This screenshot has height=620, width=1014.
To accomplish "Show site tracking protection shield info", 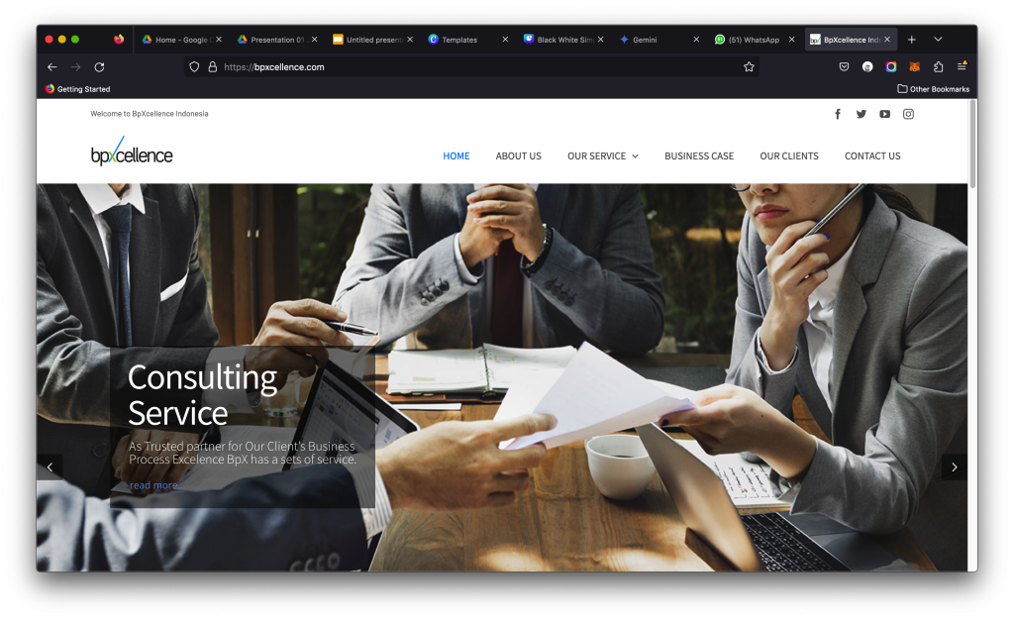I will click(194, 66).
